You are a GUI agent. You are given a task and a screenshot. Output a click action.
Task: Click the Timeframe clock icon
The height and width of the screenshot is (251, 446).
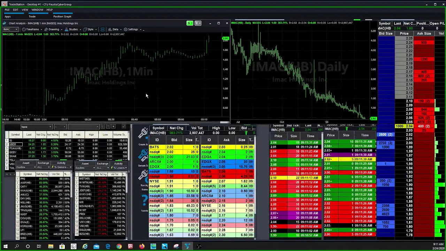click(24, 29)
